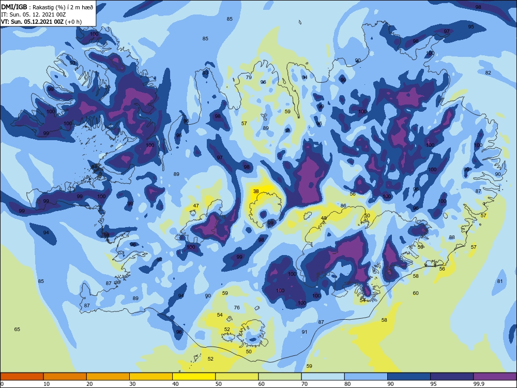Screen dimensions: 517x388
Task: Click the legend scale label '30'
Action: click(132, 384)
